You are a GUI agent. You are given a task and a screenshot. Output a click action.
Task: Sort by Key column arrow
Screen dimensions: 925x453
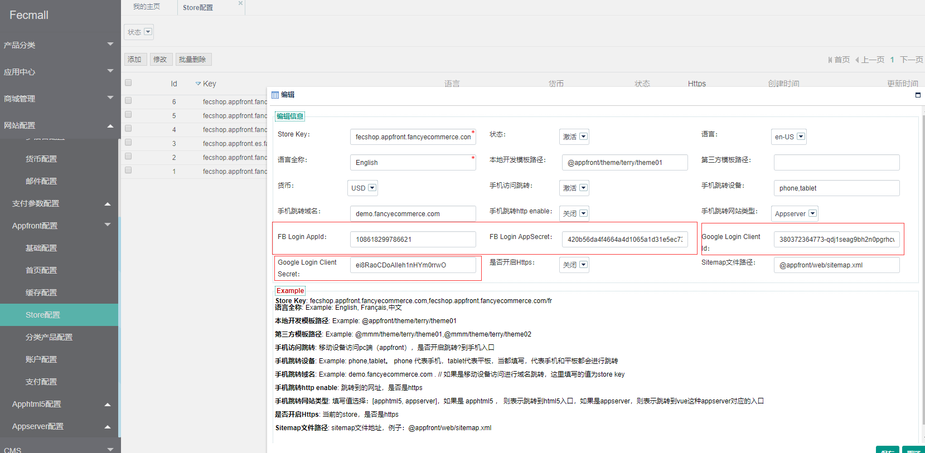(198, 84)
